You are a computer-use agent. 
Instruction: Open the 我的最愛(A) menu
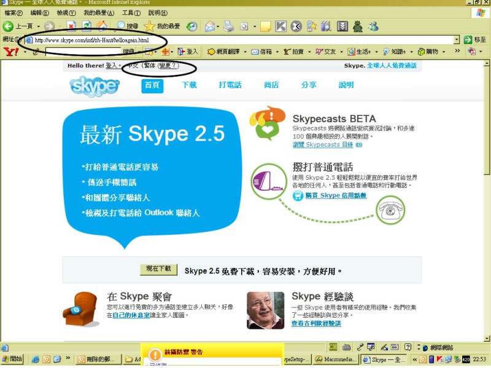tap(99, 13)
